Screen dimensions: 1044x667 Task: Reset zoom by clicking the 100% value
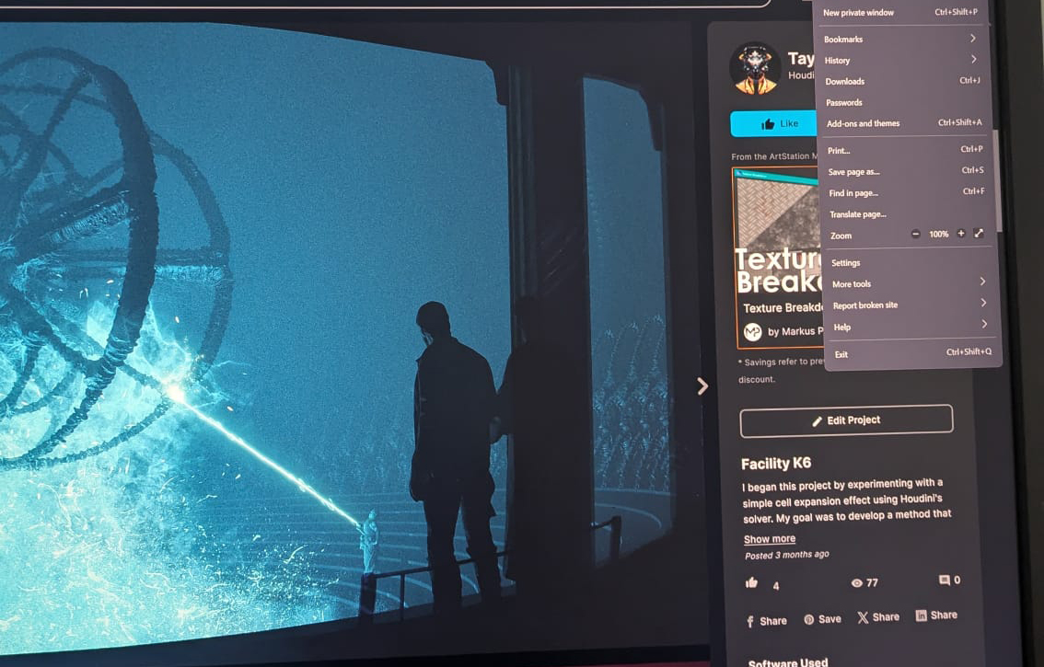(x=939, y=235)
